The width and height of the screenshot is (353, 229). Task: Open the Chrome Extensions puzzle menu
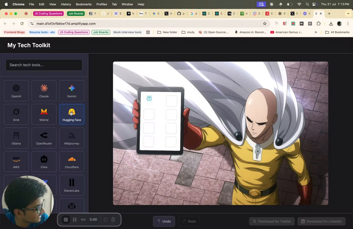(319, 24)
